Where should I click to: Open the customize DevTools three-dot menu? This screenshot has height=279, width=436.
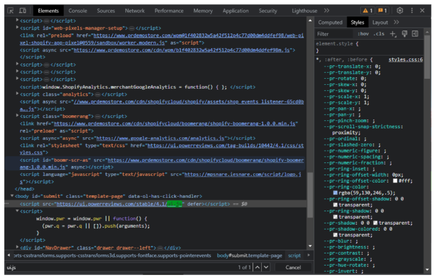[x=412, y=10]
